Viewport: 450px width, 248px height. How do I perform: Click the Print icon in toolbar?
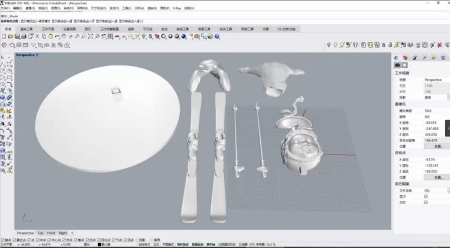(x=24, y=36)
